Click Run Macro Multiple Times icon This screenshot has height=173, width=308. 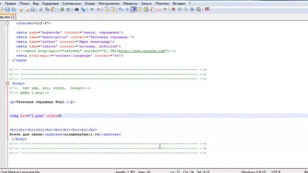click(192, 9)
